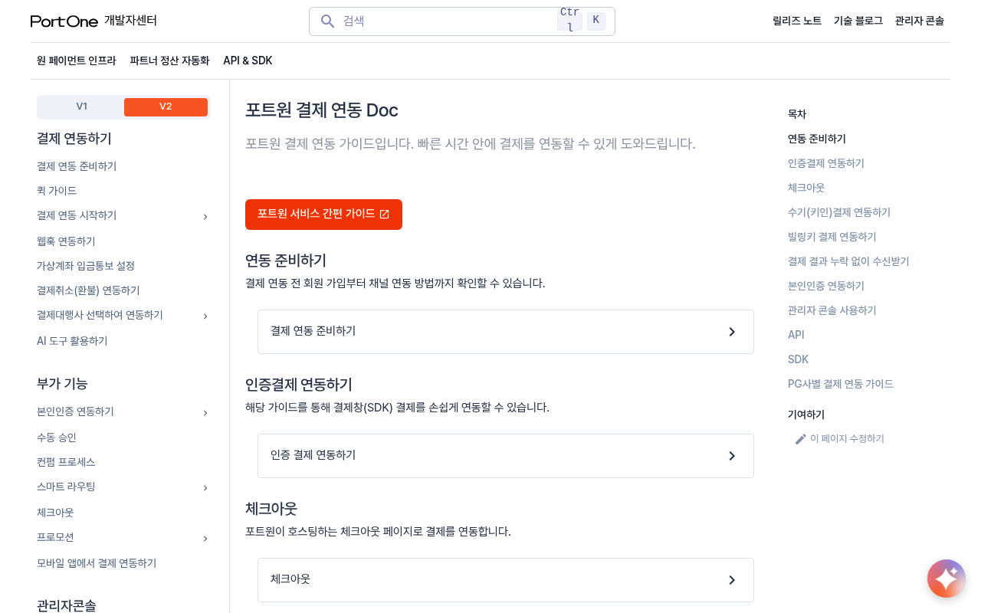Click the chevron on 체크아웃 card
Screen dimensions: 981x613
(732, 580)
